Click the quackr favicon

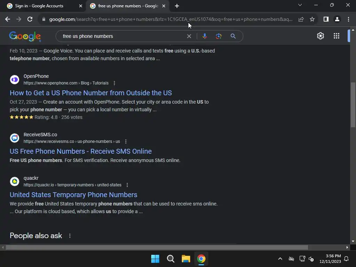tap(15, 181)
